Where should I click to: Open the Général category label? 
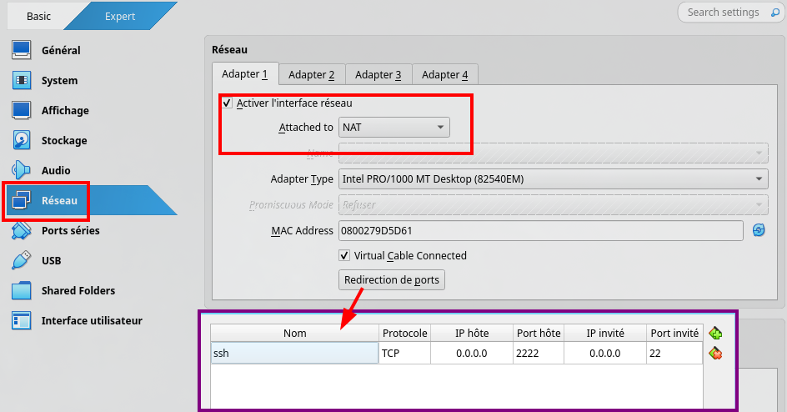point(61,50)
